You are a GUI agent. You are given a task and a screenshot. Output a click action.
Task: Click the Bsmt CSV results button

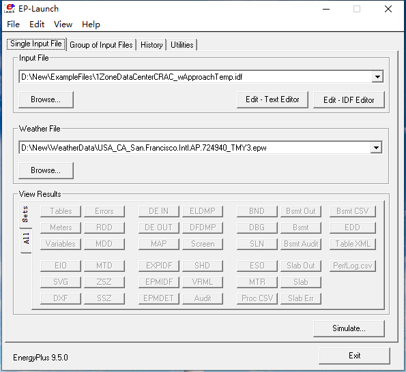[352, 211]
